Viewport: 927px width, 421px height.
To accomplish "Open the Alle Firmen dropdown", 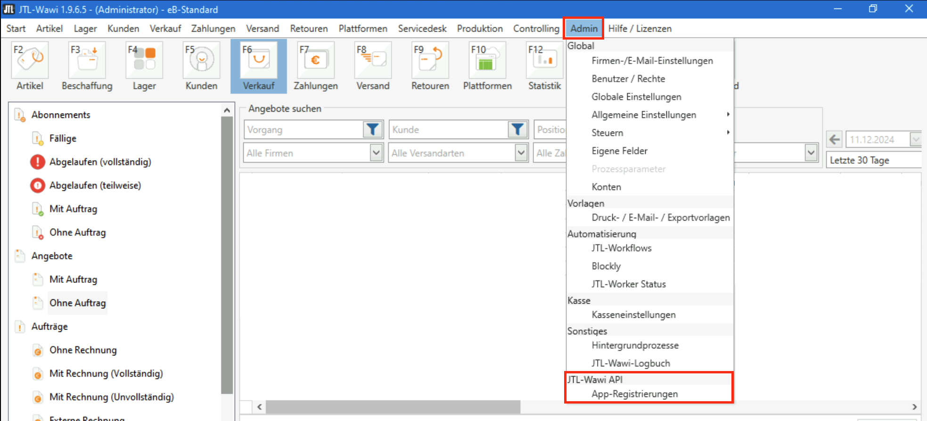I will [x=376, y=153].
